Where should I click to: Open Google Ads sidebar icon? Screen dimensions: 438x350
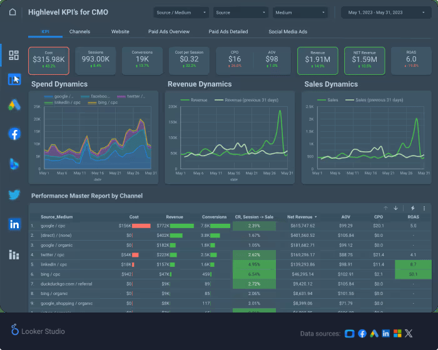tap(14, 104)
